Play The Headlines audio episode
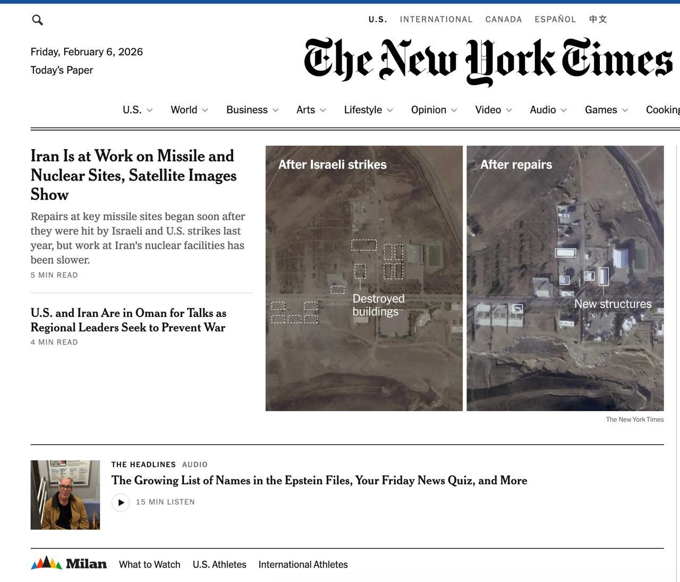Viewport: 680px width, 582px height. (121, 502)
